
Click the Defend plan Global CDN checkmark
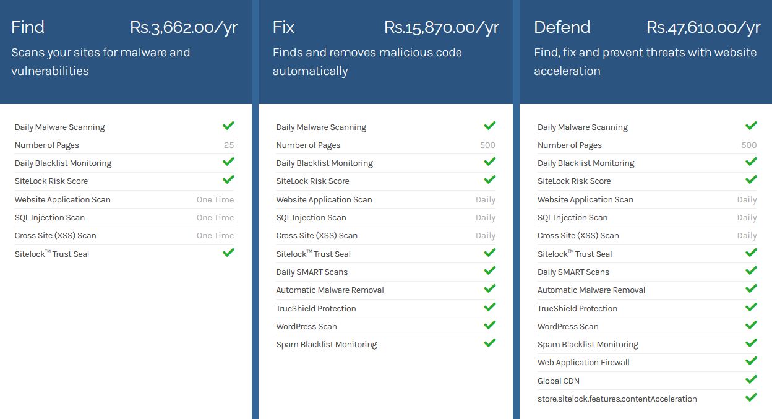pos(751,379)
